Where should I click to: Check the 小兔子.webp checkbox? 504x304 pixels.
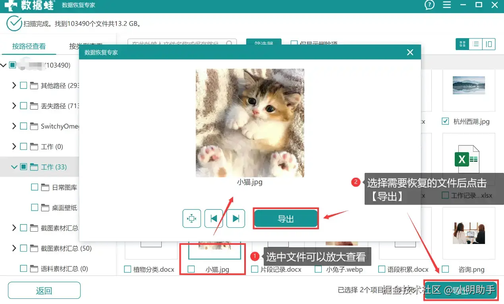coord(318,269)
